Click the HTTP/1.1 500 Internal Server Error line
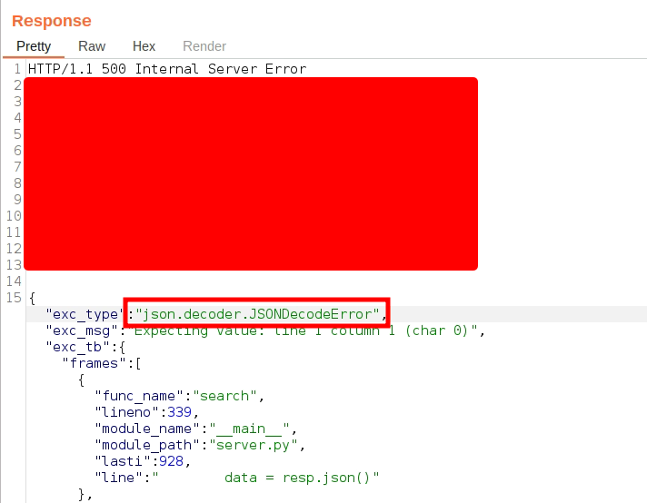The width and height of the screenshot is (647, 503). 167,69
